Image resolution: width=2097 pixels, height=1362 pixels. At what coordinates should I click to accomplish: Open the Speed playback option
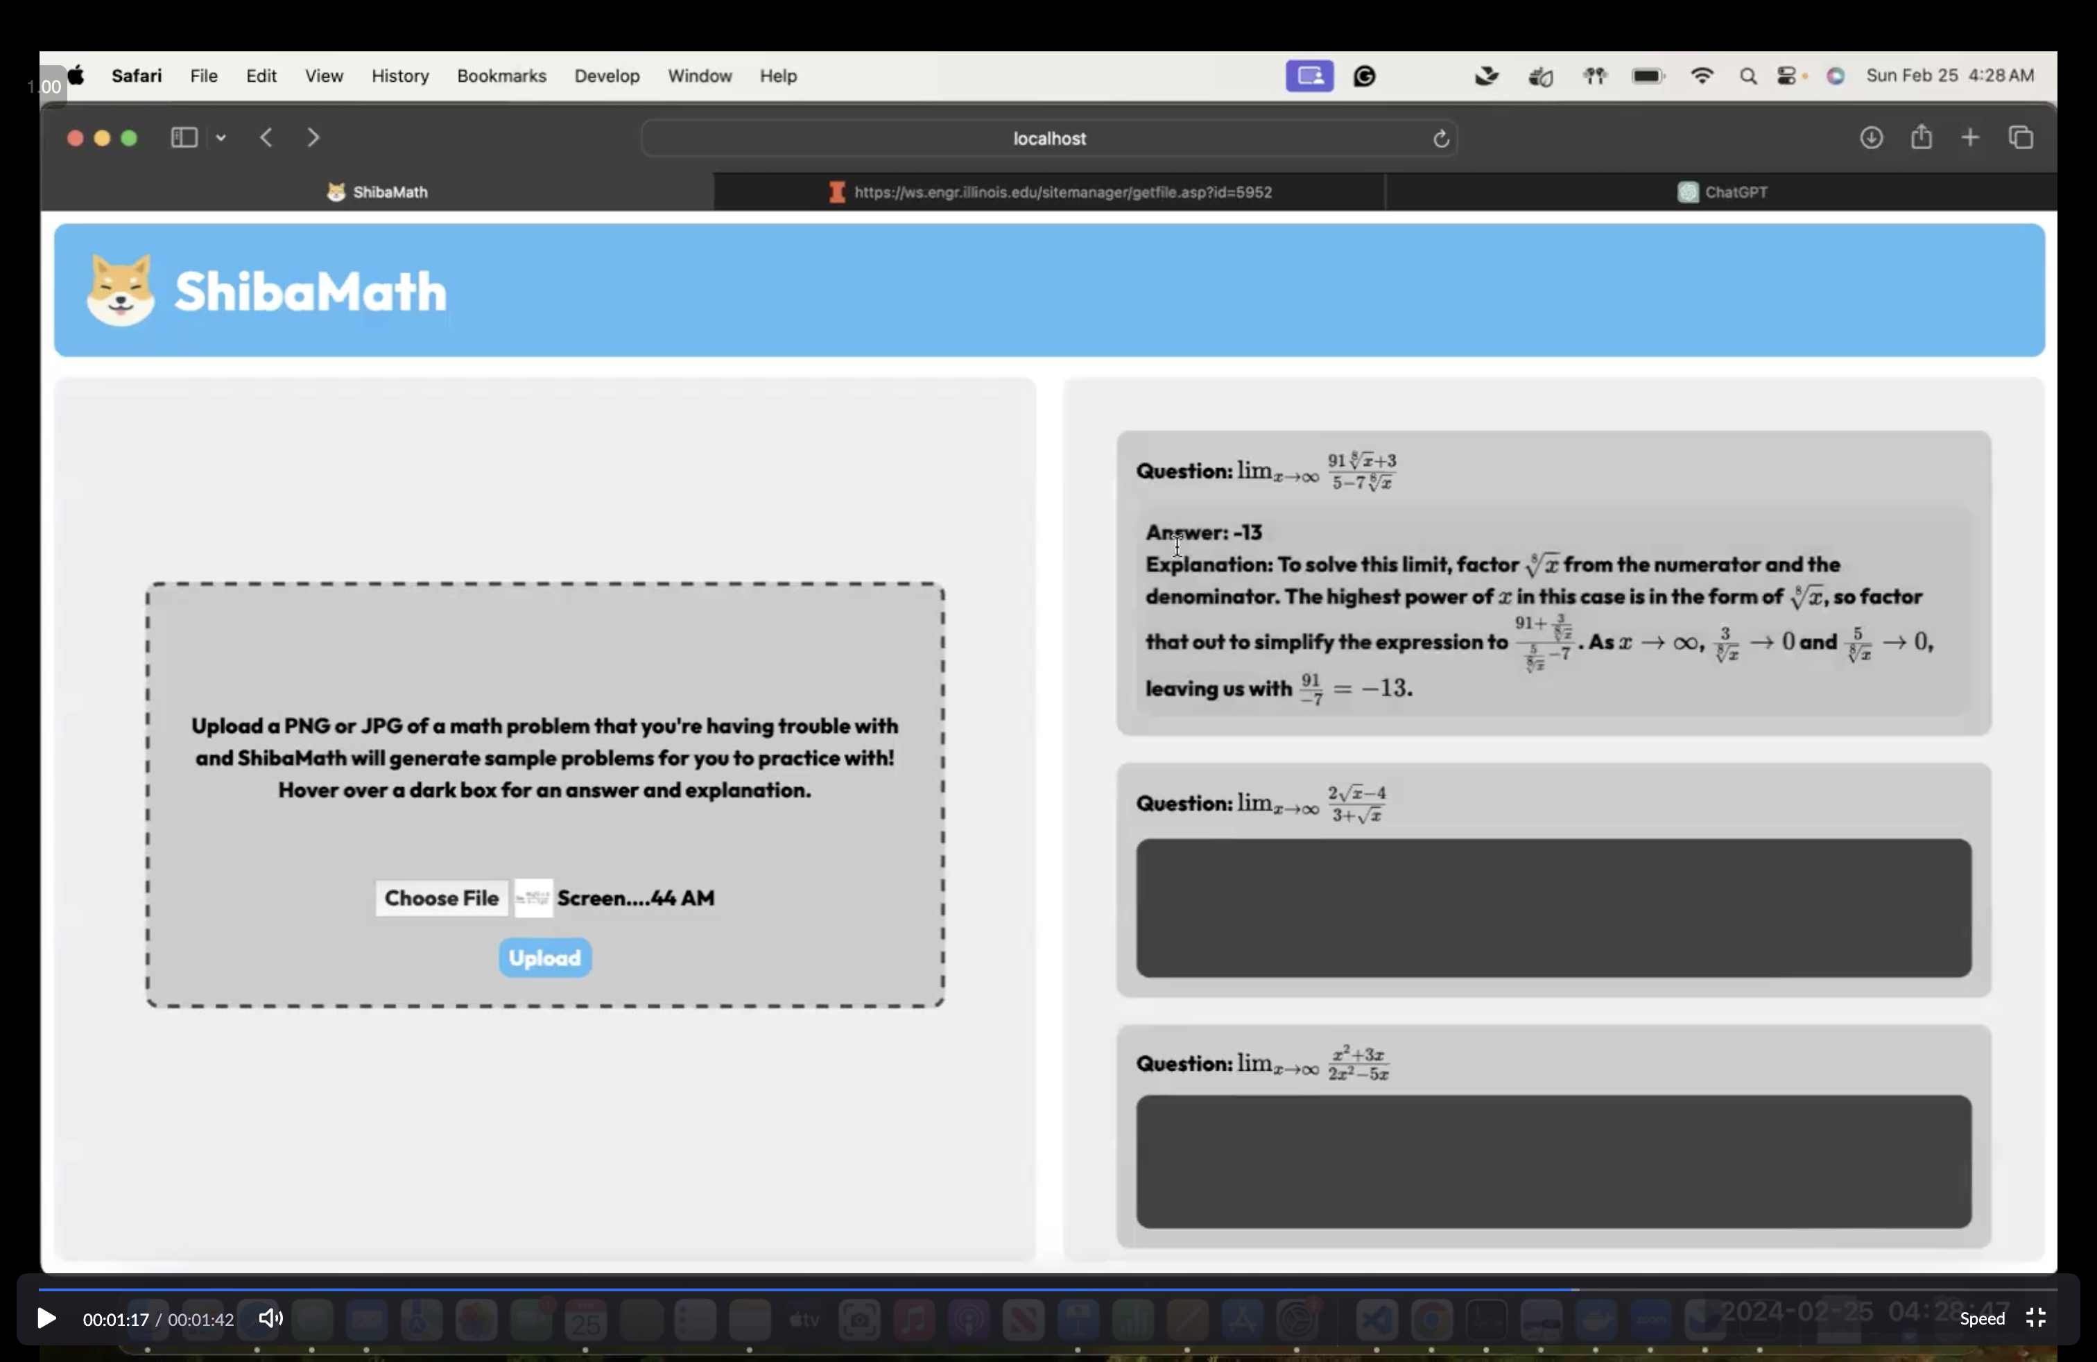point(1982,1319)
